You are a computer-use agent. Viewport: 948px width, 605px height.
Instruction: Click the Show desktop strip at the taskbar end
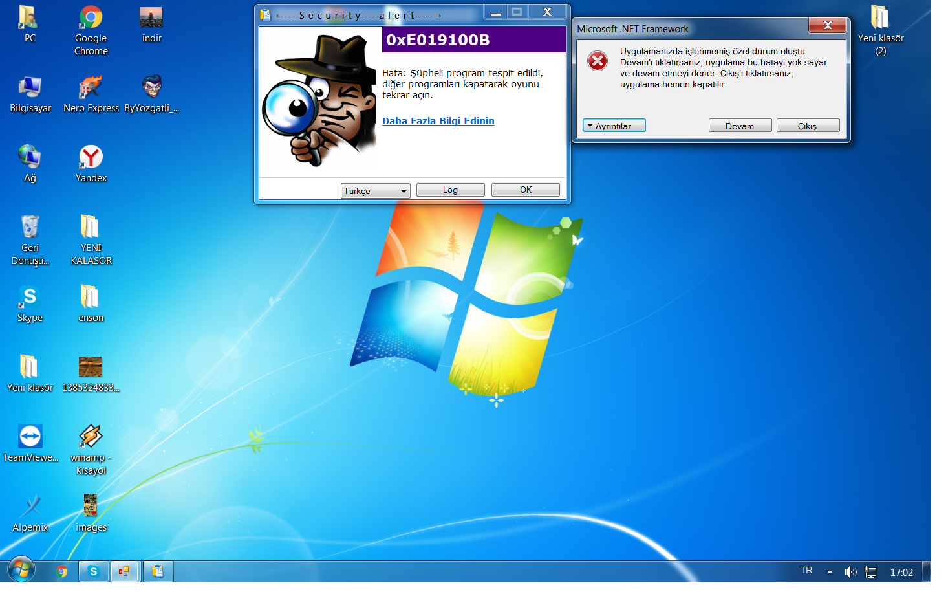pyautogui.click(x=926, y=571)
